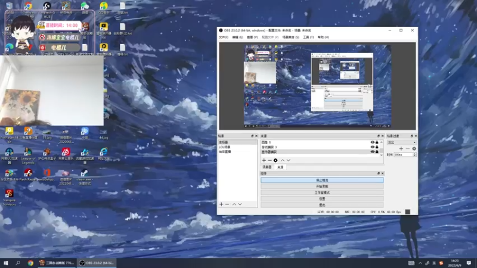Open the 文件(F) menu

point(224,37)
